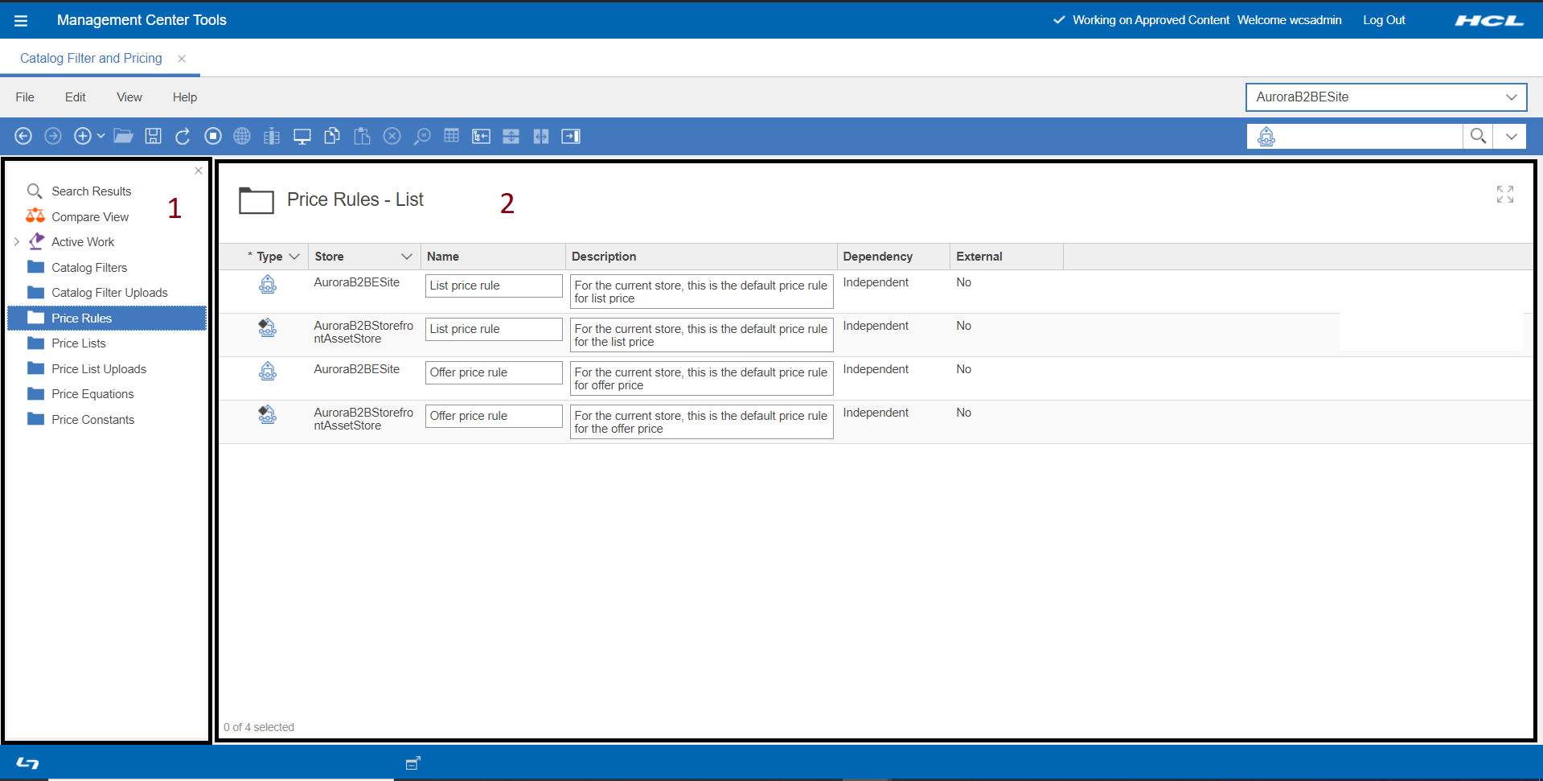Click the Log Out link
This screenshot has height=781, width=1543.
coord(1384,20)
